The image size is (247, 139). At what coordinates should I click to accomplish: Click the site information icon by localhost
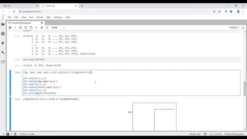click(x=20, y=12)
